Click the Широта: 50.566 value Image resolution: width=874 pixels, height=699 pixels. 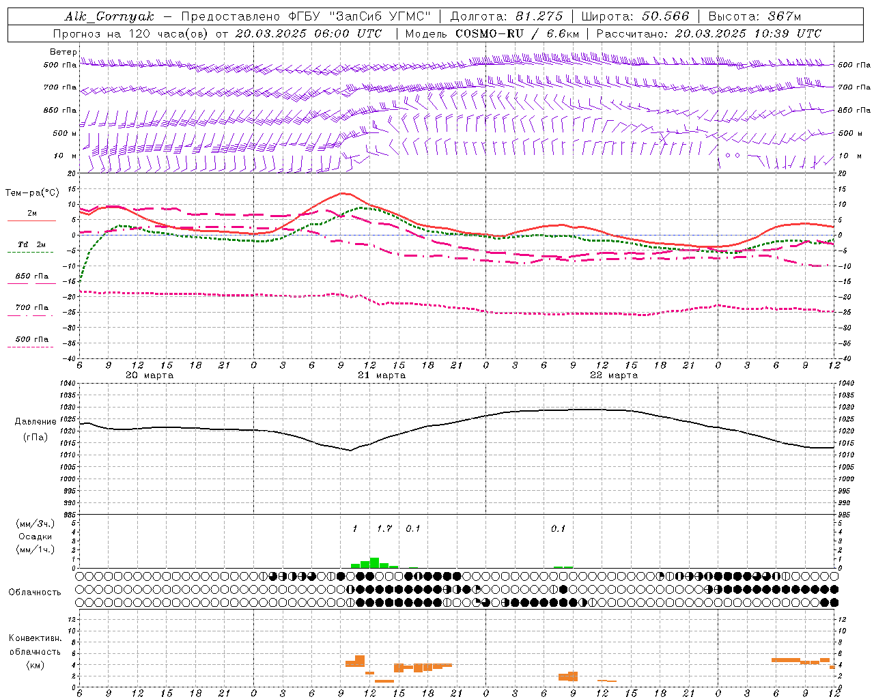click(x=635, y=16)
